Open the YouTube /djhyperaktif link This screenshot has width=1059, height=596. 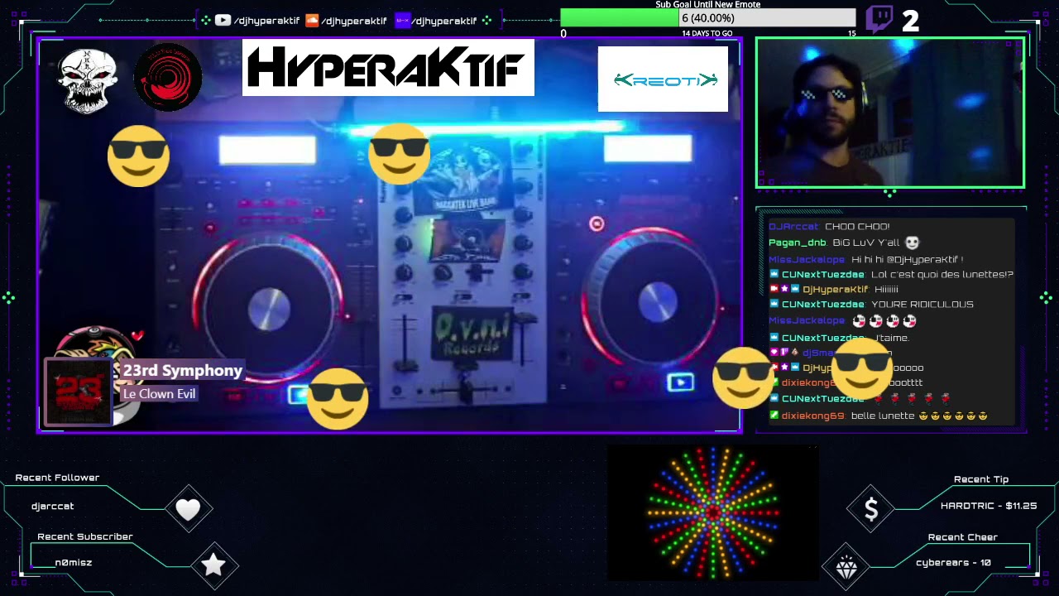pyautogui.click(x=266, y=21)
